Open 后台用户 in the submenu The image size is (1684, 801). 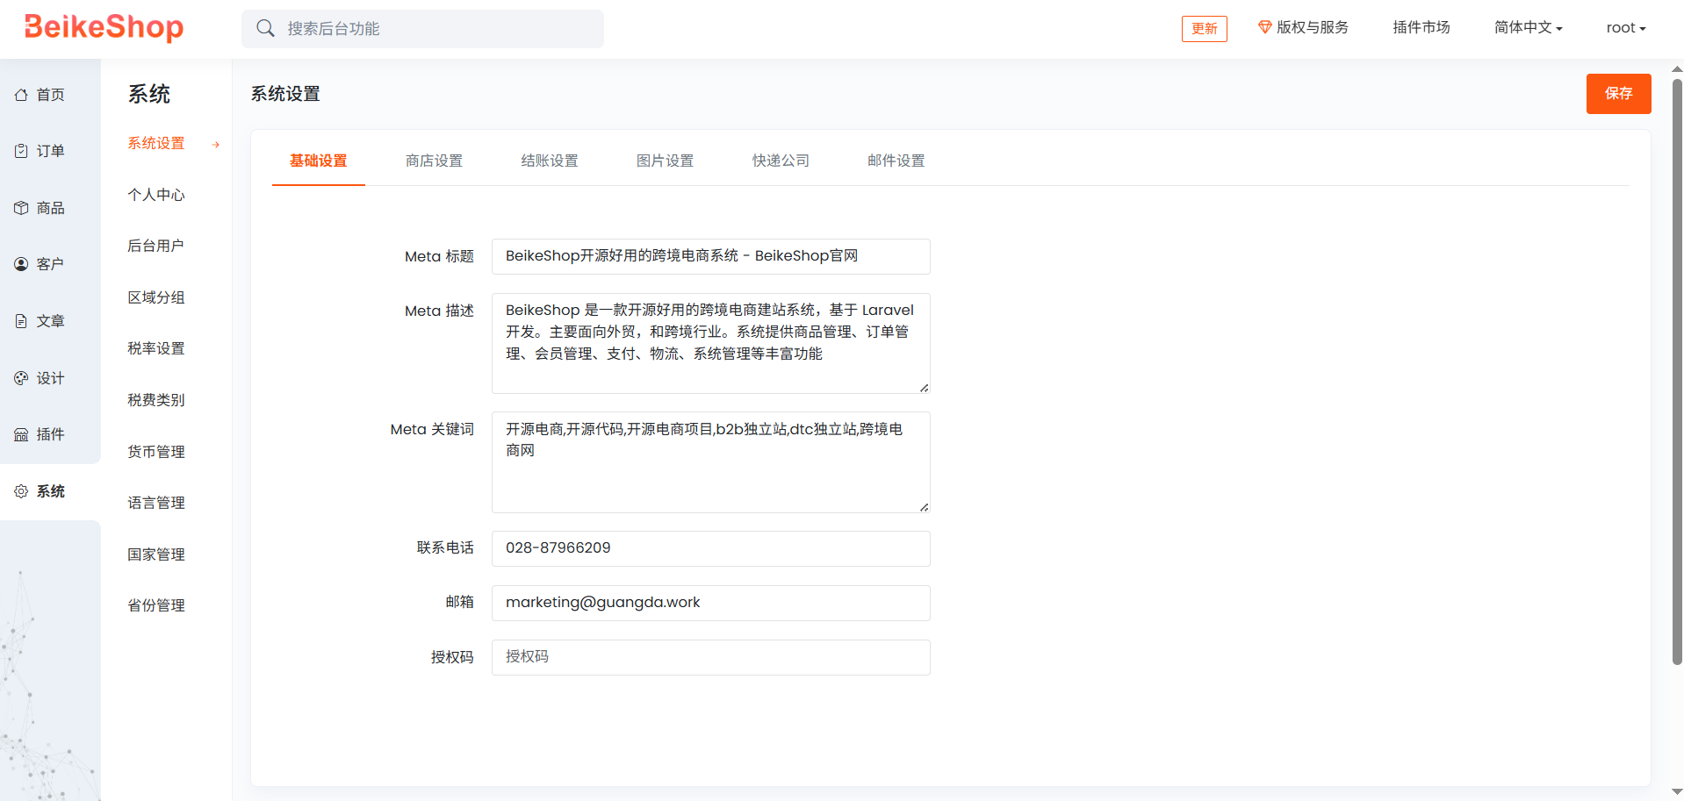point(156,246)
